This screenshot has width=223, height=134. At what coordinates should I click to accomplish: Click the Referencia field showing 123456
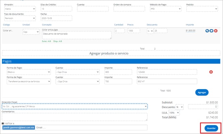coord(167,72)
